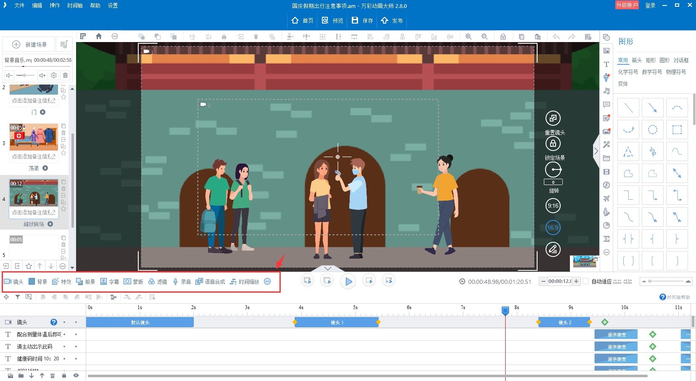Image resolution: width=696 pixels, height=381 pixels.
Task: Open the more options circle above canvas
Action: click(x=115, y=36)
